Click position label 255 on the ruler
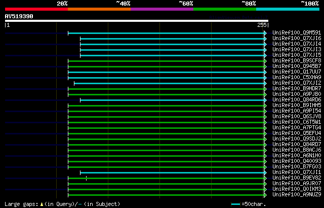 point(262,25)
